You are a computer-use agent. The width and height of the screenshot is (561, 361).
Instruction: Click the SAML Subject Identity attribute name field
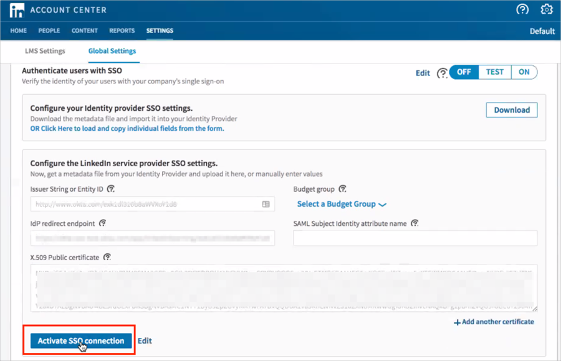coord(415,238)
